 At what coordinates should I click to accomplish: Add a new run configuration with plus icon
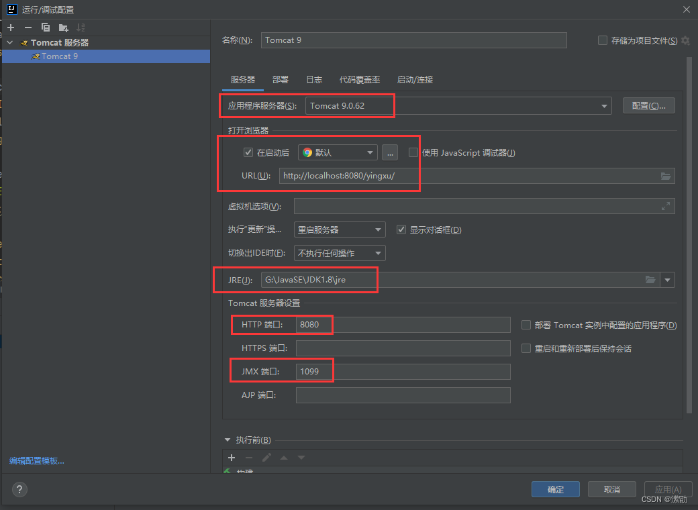point(11,28)
